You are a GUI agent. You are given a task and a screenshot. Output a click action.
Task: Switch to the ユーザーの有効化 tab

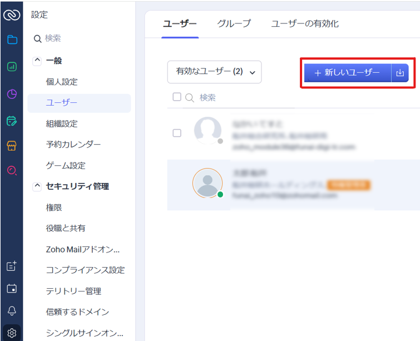tap(305, 24)
